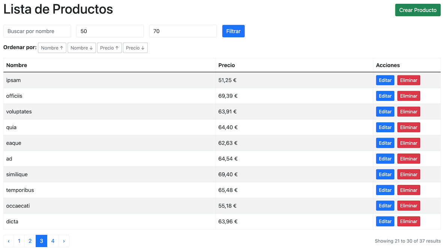Image resolution: width=443 pixels, height=249 pixels.
Task: Delete the product named officiis
Action: 408,96
